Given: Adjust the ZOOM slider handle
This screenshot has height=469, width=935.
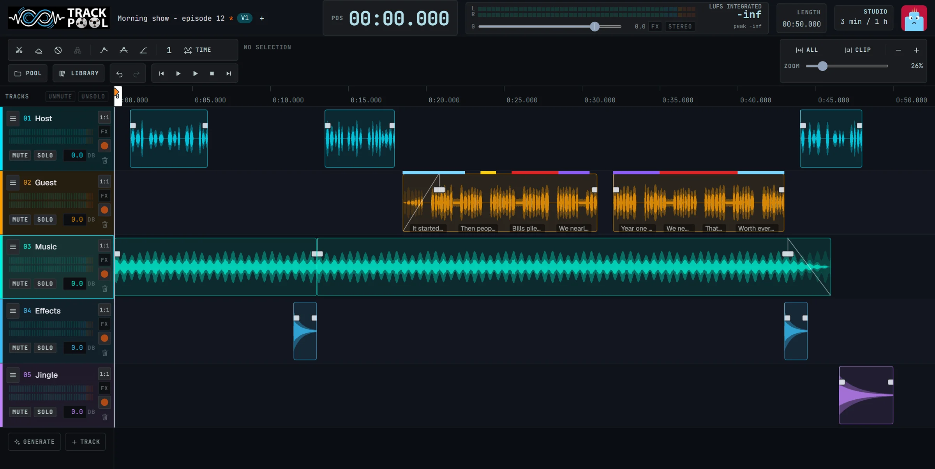Looking at the screenshot, I should (822, 66).
